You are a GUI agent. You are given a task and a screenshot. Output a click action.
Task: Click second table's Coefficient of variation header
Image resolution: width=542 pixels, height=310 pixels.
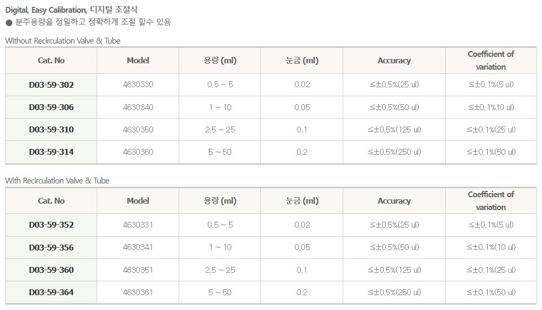point(490,201)
